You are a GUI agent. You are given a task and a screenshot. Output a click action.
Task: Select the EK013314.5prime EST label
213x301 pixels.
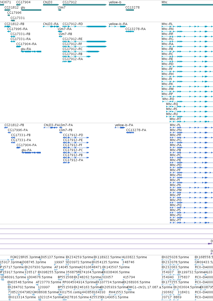click(x=22, y=297)
